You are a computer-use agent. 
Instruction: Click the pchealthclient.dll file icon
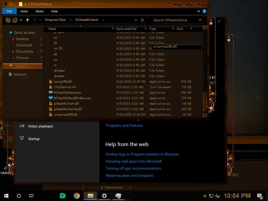[x=51, y=104]
